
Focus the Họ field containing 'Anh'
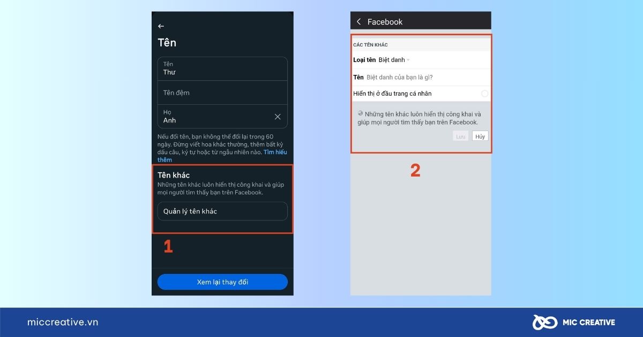click(x=222, y=117)
